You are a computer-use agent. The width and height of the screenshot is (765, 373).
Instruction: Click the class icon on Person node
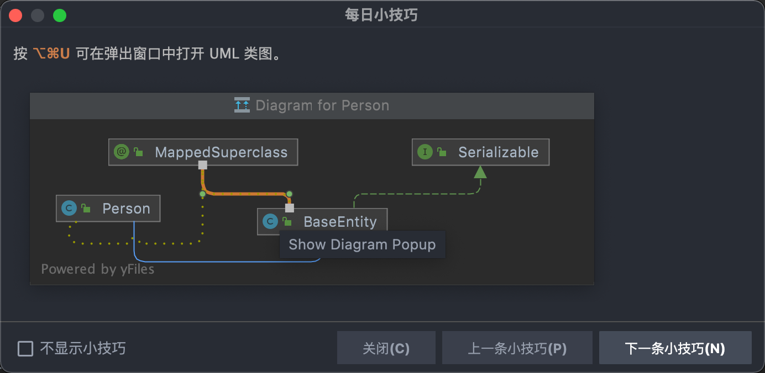point(69,208)
